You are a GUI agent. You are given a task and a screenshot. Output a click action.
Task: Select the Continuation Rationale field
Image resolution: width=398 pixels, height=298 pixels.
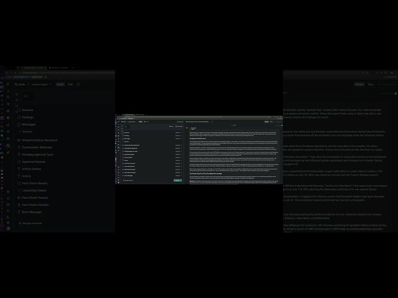point(152,148)
